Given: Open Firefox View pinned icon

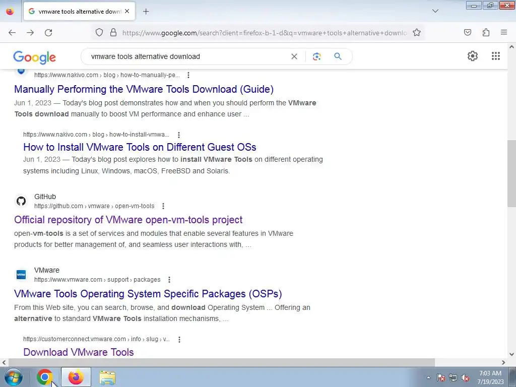Looking at the screenshot, I should 10,12.
